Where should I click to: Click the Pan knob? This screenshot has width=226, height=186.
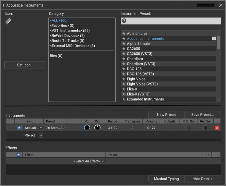click(x=98, y=128)
